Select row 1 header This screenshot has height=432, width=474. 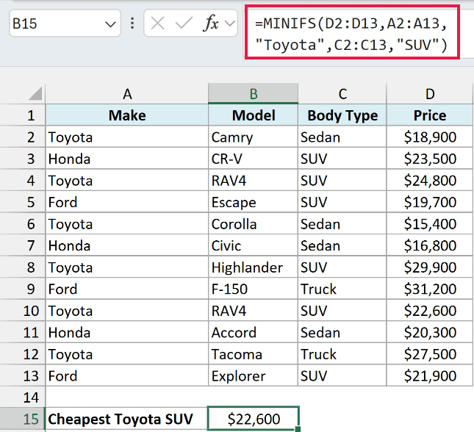[x=23, y=115]
